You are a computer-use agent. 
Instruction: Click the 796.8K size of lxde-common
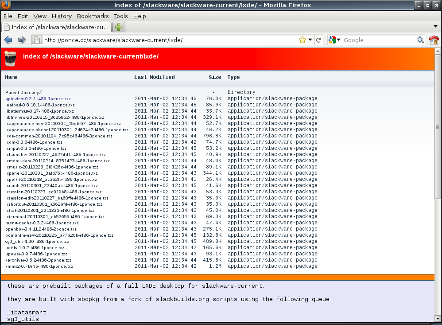click(212, 136)
